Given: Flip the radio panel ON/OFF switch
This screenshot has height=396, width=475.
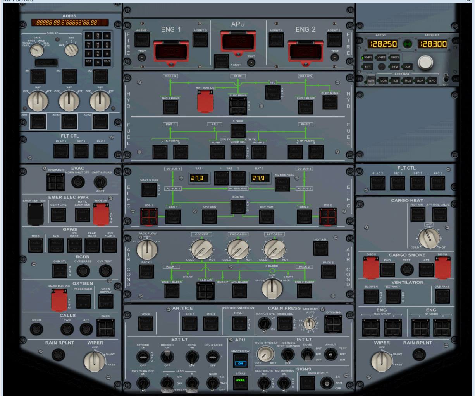Looking at the screenshot, I should (446, 78).
